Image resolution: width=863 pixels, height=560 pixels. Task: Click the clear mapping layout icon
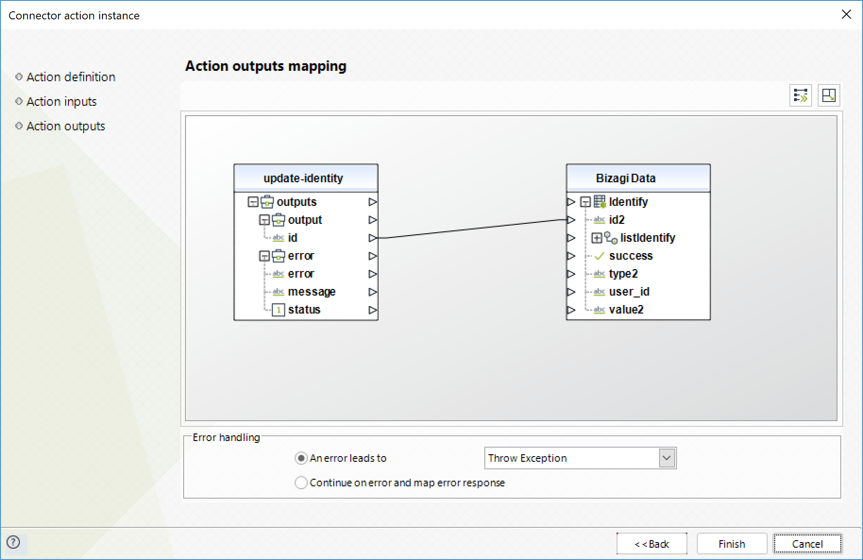[x=829, y=95]
